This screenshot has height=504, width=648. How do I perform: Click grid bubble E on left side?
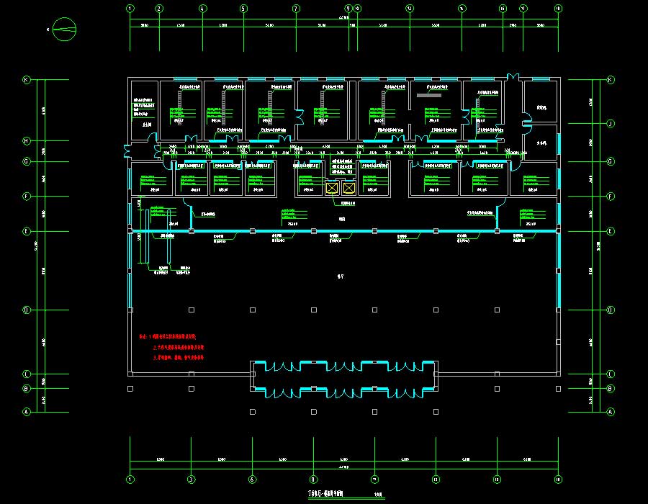pos(27,231)
